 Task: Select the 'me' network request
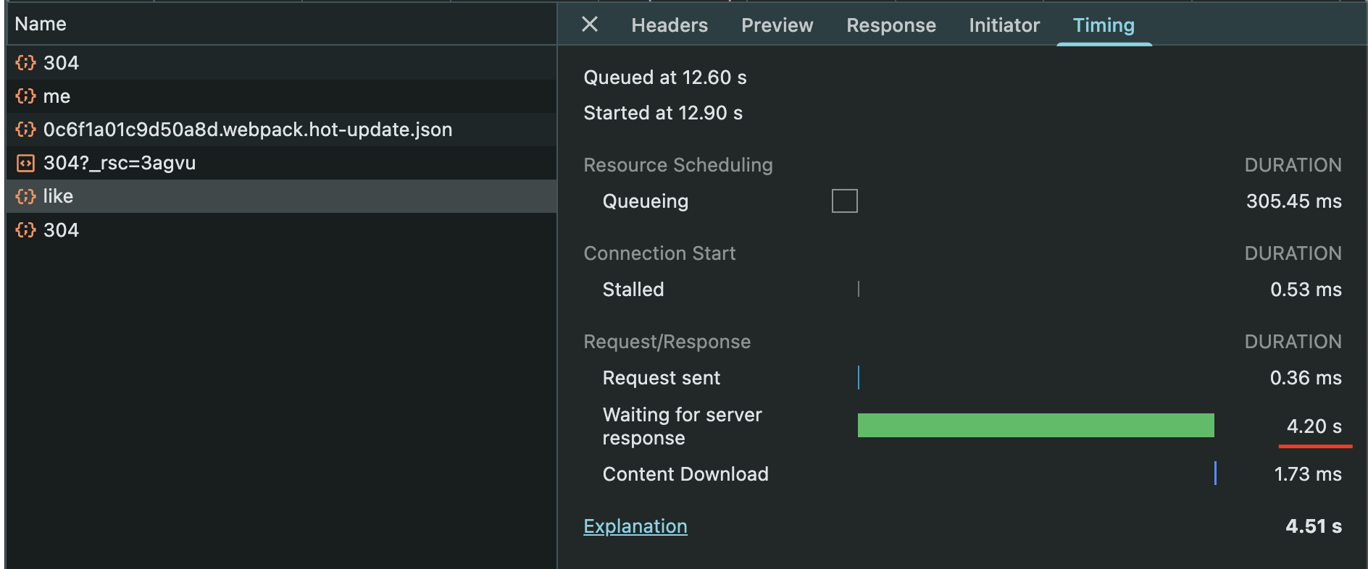57,96
